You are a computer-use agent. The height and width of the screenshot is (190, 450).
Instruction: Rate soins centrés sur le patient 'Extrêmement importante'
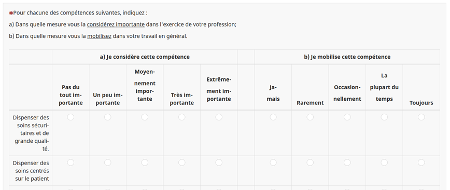219,162
